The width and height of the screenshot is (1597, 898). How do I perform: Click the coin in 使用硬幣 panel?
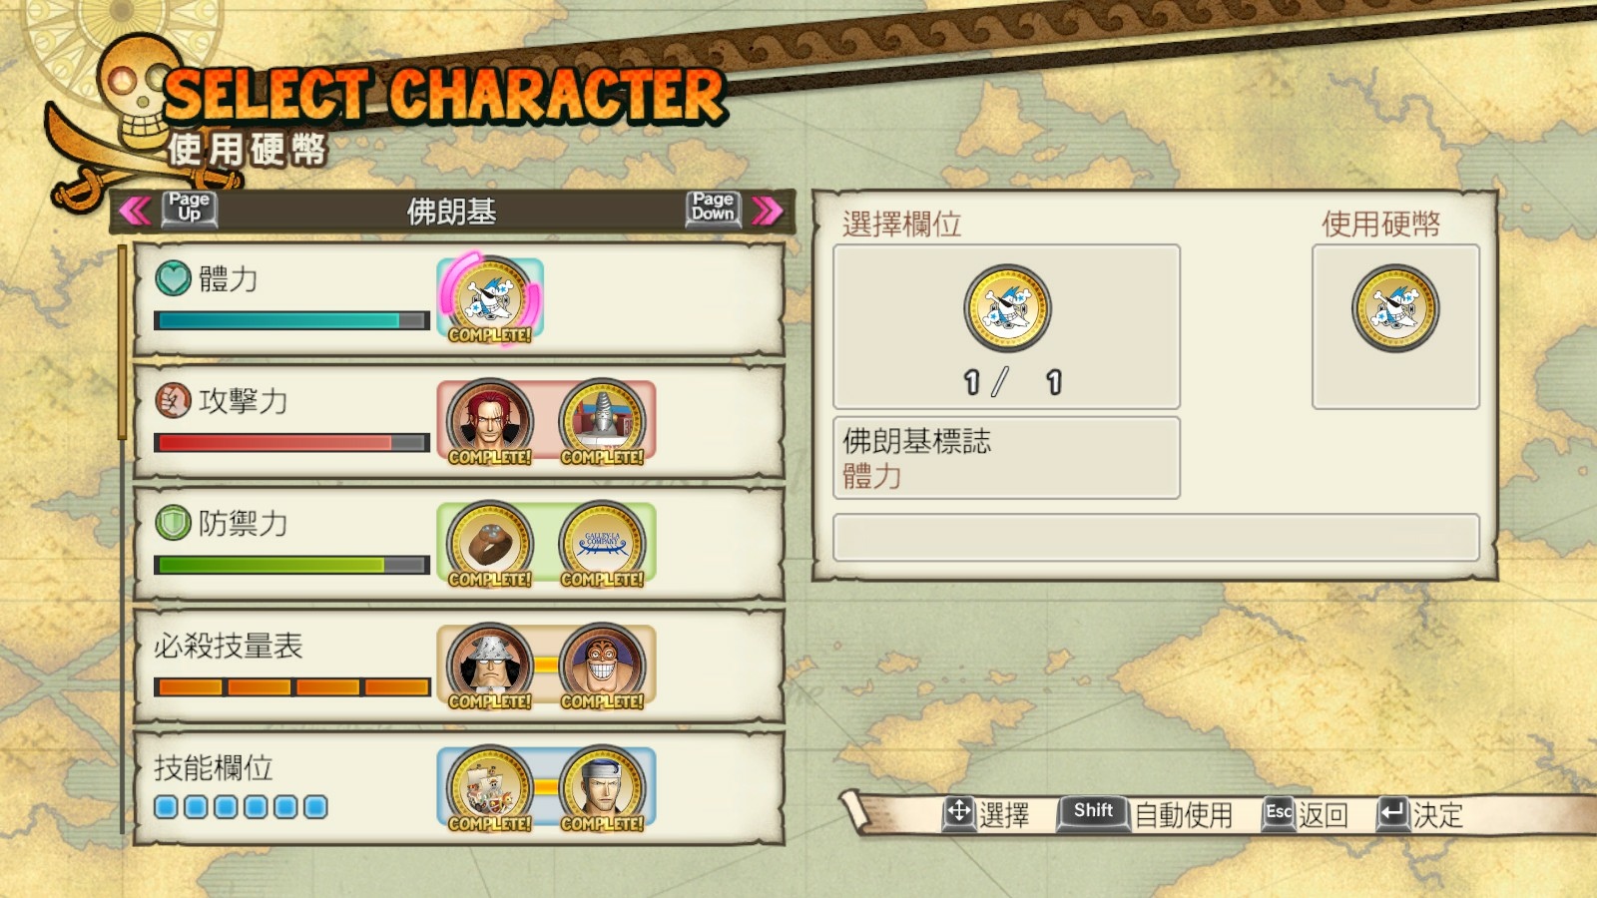tap(1395, 308)
